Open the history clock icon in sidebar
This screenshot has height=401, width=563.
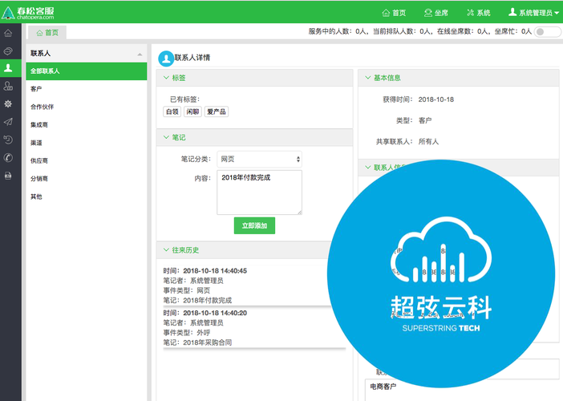pos(8,140)
